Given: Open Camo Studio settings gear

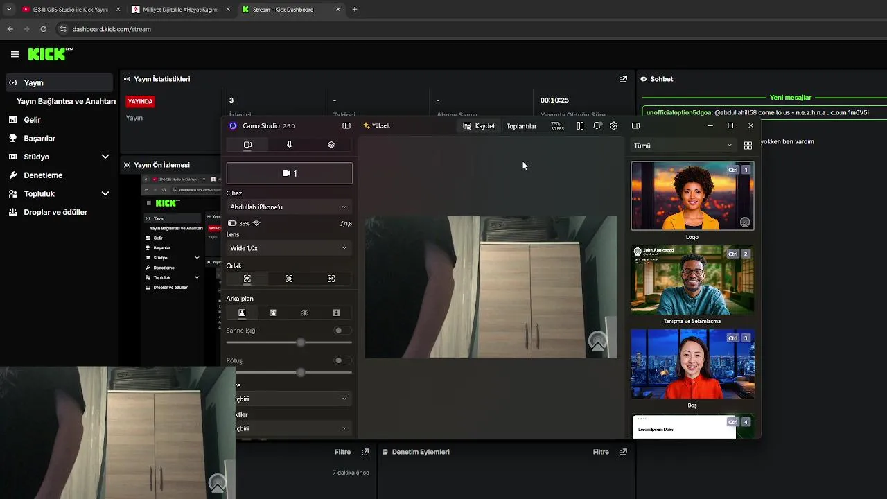Looking at the screenshot, I should pos(613,126).
